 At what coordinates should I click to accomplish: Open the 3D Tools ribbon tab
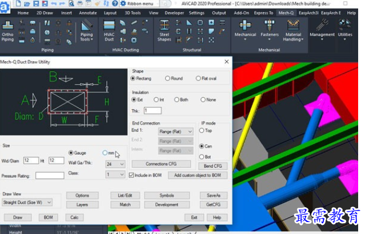(133, 13)
